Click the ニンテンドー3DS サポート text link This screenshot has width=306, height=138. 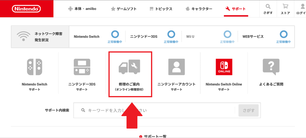(82, 87)
